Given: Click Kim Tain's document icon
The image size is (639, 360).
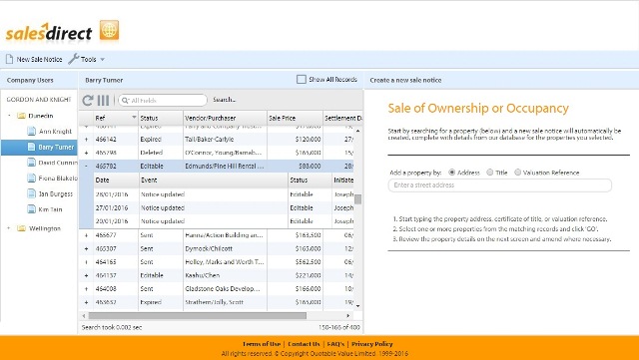Looking at the screenshot, I should pyautogui.click(x=31, y=208).
